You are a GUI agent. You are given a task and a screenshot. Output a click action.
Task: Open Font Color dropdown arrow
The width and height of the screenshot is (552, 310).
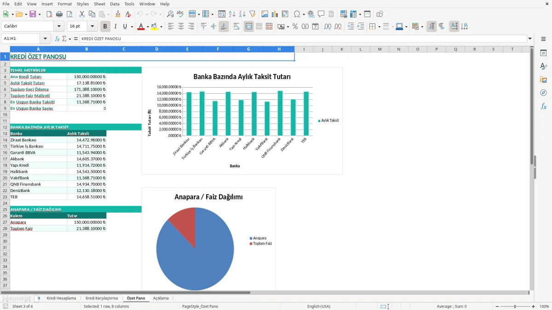tap(147, 27)
